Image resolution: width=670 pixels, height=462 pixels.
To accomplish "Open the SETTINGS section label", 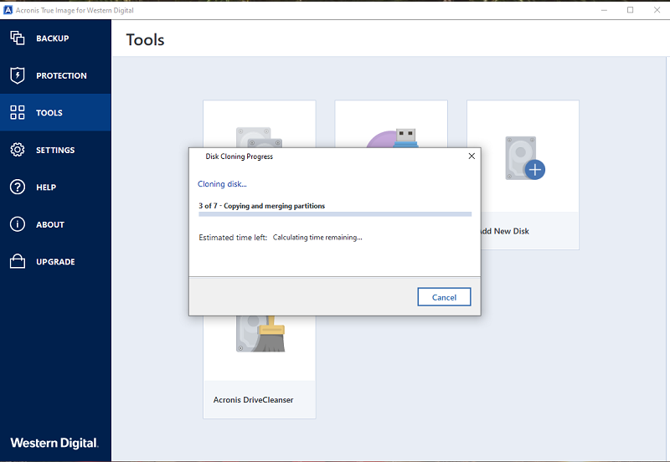I will [55, 150].
